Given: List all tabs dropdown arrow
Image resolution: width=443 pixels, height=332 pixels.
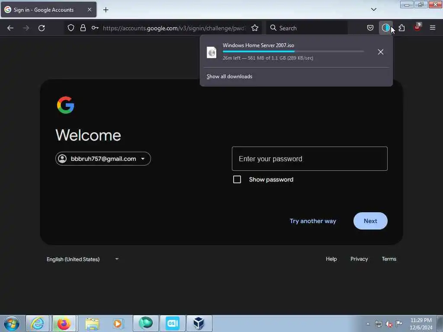Looking at the screenshot, I should (373, 10).
